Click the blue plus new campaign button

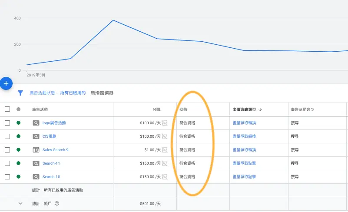(x=6, y=83)
